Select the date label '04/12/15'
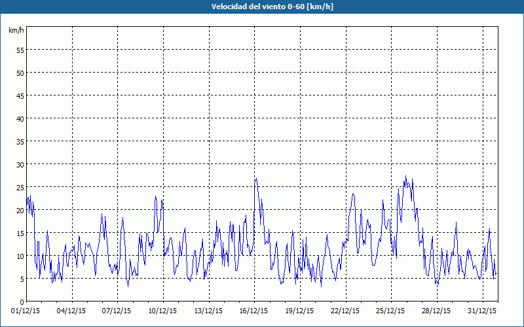524x327 pixels. click(x=71, y=311)
